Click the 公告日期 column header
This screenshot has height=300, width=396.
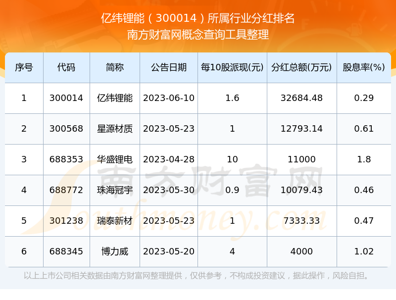169,67
